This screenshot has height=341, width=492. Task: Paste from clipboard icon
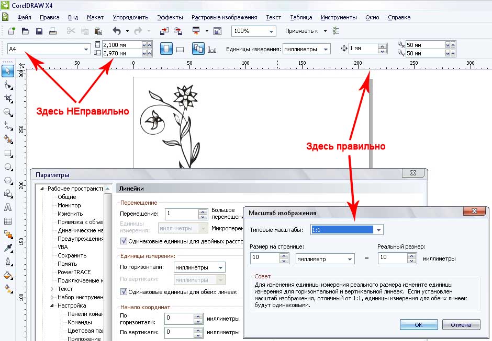tap(98, 31)
